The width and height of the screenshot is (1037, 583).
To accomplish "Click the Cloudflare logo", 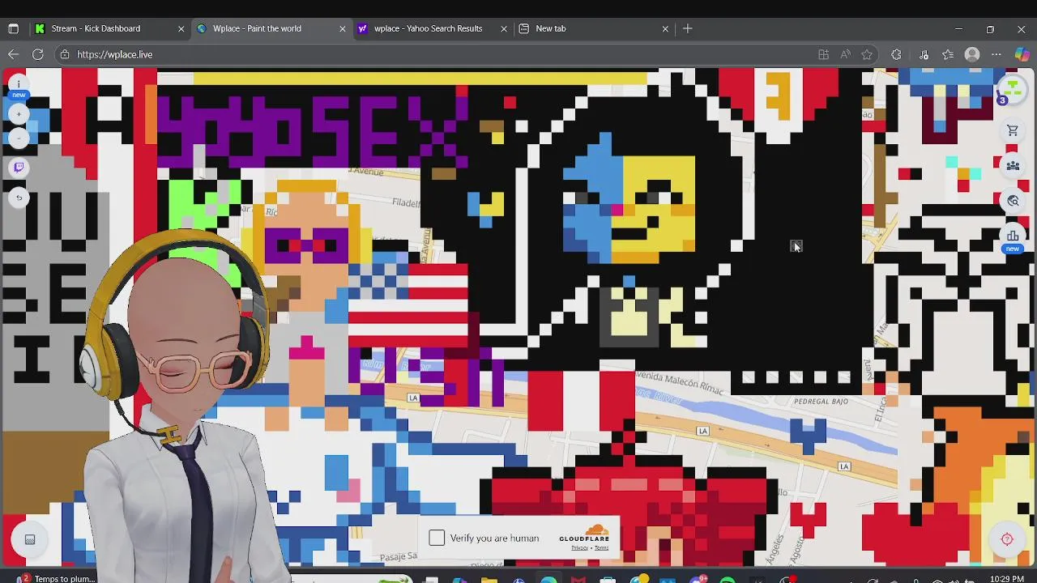I will coord(584,534).
